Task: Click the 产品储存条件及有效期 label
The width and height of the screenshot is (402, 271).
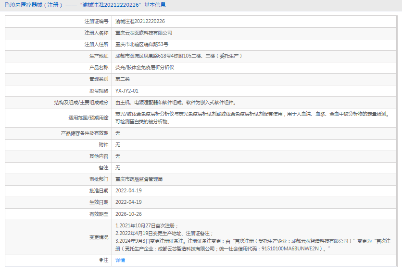Action: [x=85, y=133]
